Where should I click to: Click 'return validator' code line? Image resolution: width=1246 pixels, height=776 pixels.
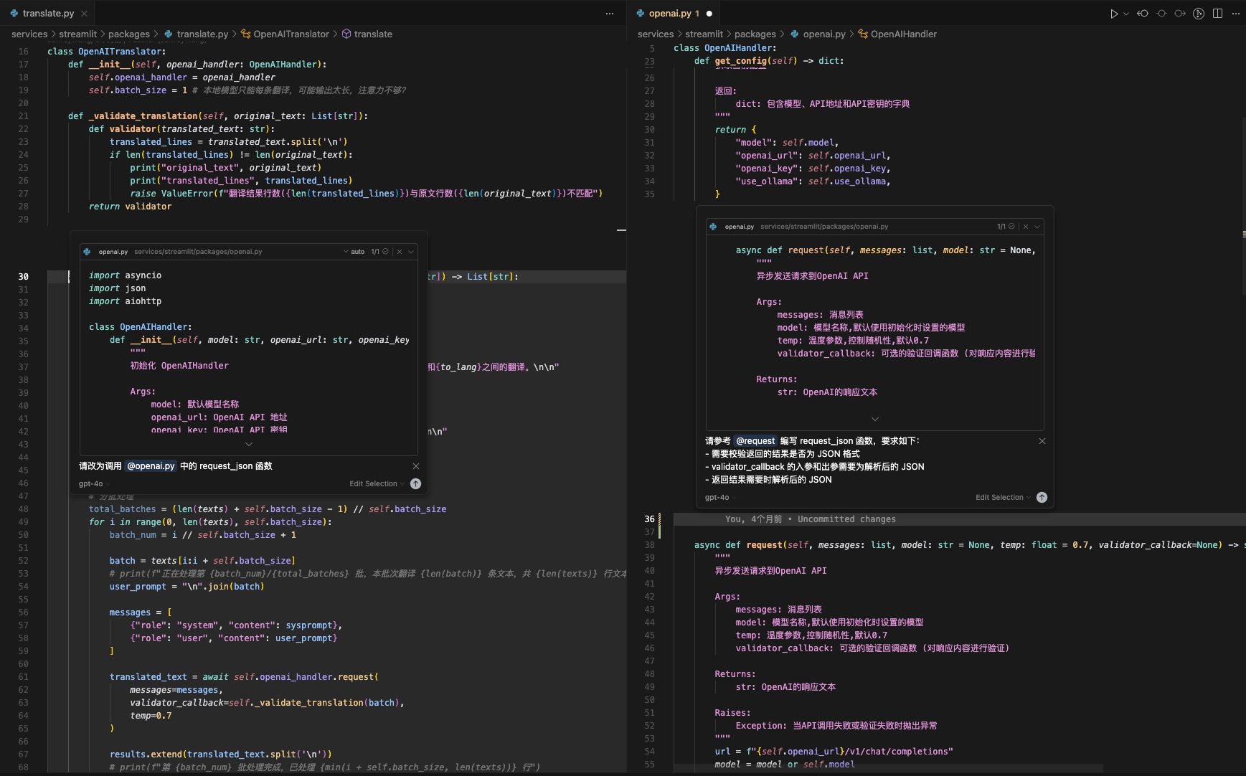(130, 207)
